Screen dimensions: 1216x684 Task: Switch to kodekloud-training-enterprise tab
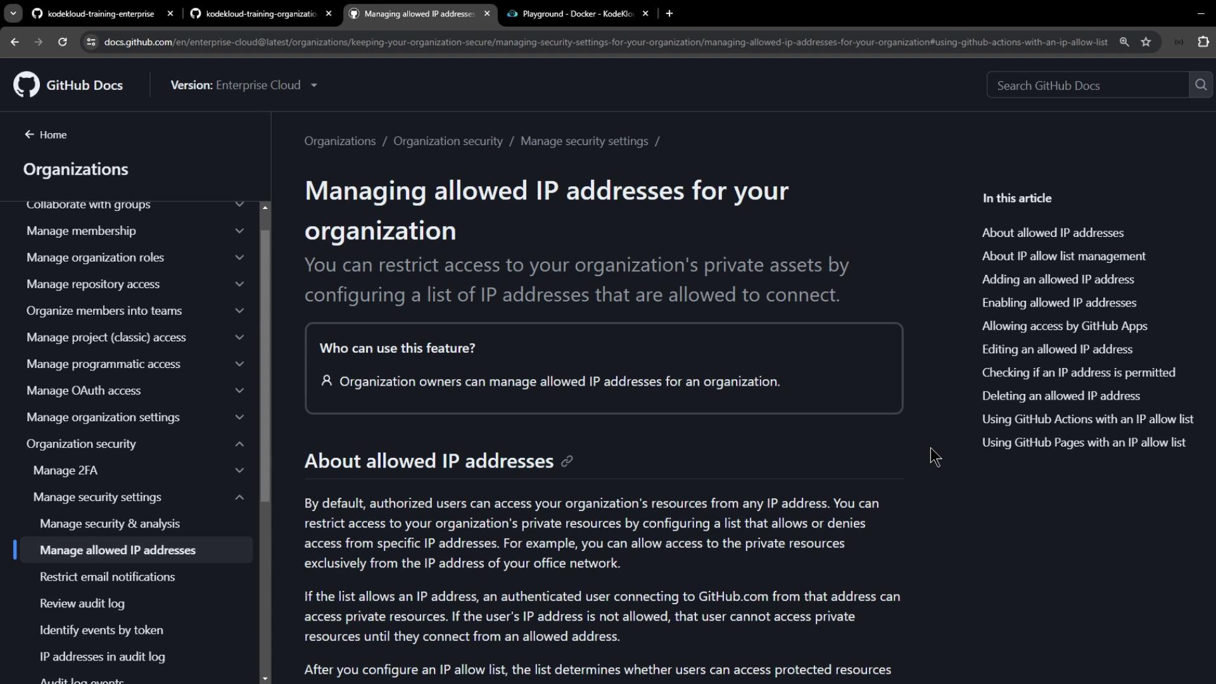point(101,13)
